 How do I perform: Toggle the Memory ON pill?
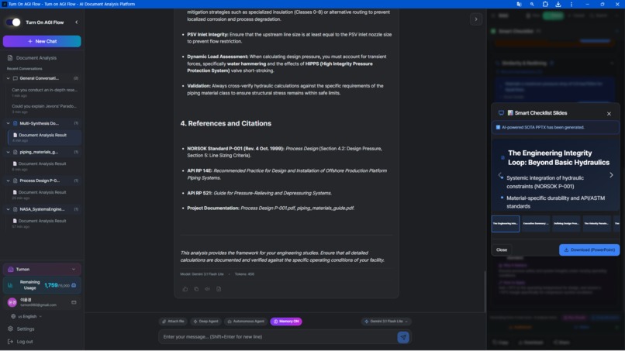point(286,322)
